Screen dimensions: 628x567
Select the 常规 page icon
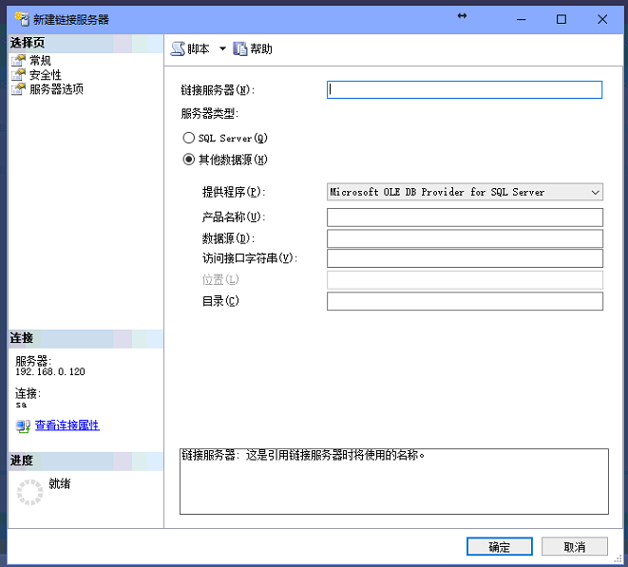click(x=18, y=61)
